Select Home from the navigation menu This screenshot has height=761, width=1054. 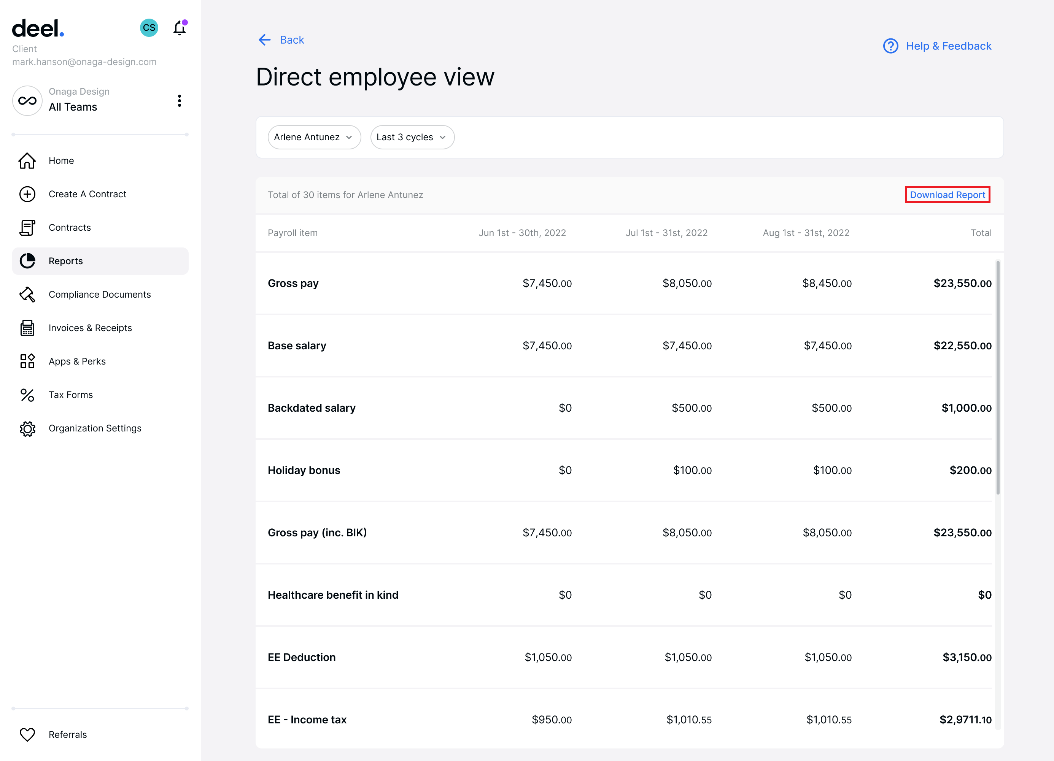[61, 161]
